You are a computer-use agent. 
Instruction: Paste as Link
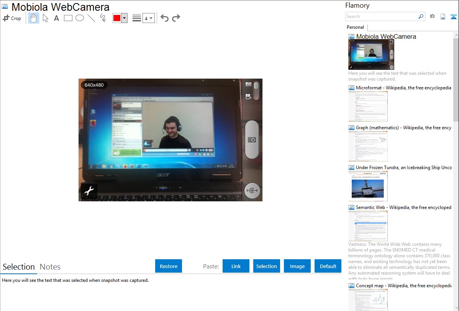pyautogui.click(x=236, y=266)
